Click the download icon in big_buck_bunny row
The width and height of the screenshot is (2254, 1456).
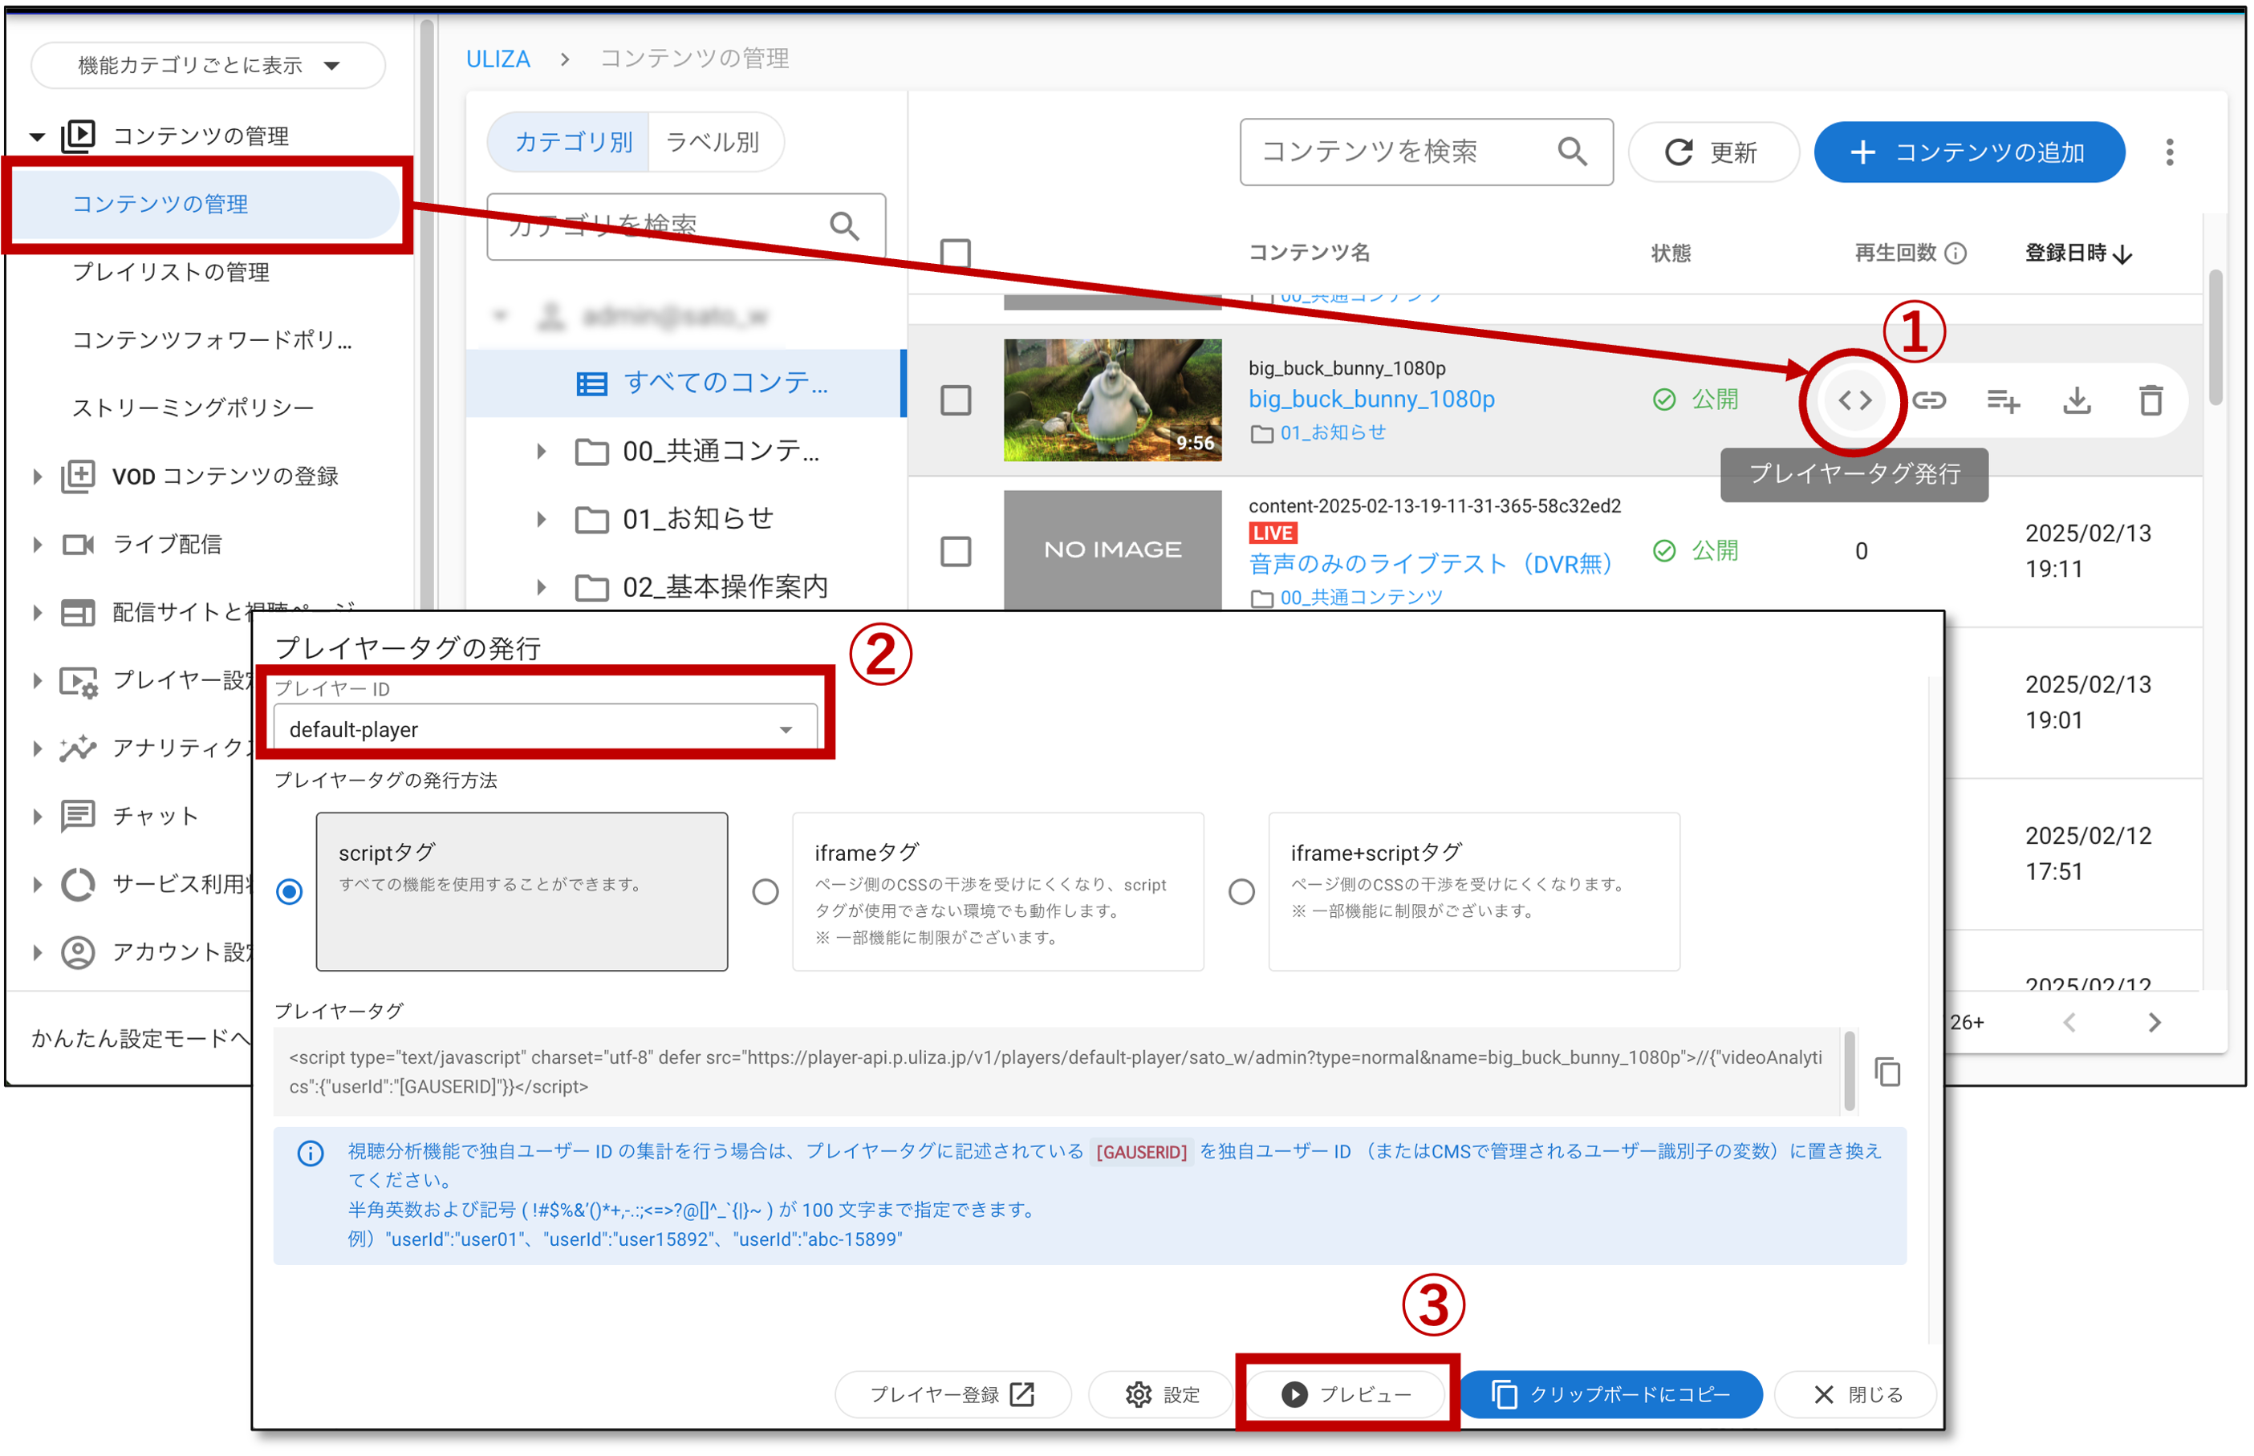(x=2076, y=401)
